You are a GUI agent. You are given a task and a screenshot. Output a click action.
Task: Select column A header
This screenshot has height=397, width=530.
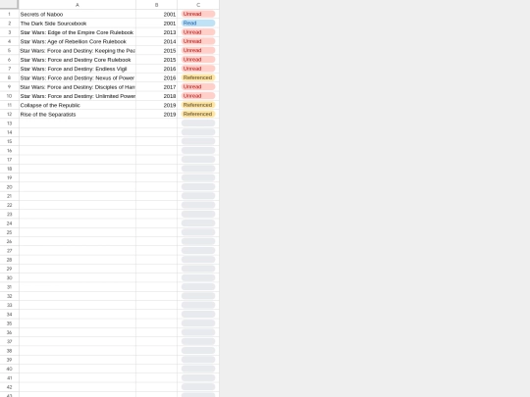[78, 5]
